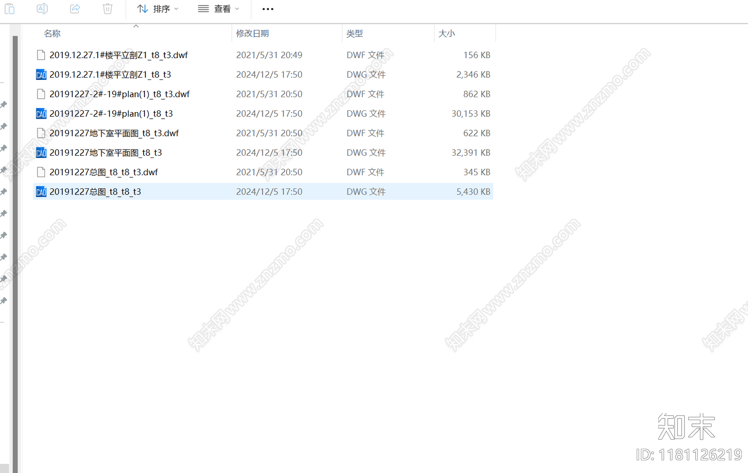Select file name 2019.12.27.1#楼平立剖Z1_t8_t3 (DWG)
Image resolution: width=748 pixels, height=473 pixels.
(110, 75)
